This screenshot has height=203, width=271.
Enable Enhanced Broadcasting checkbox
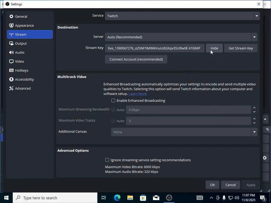pyautogui.click(x=113, y=100)
